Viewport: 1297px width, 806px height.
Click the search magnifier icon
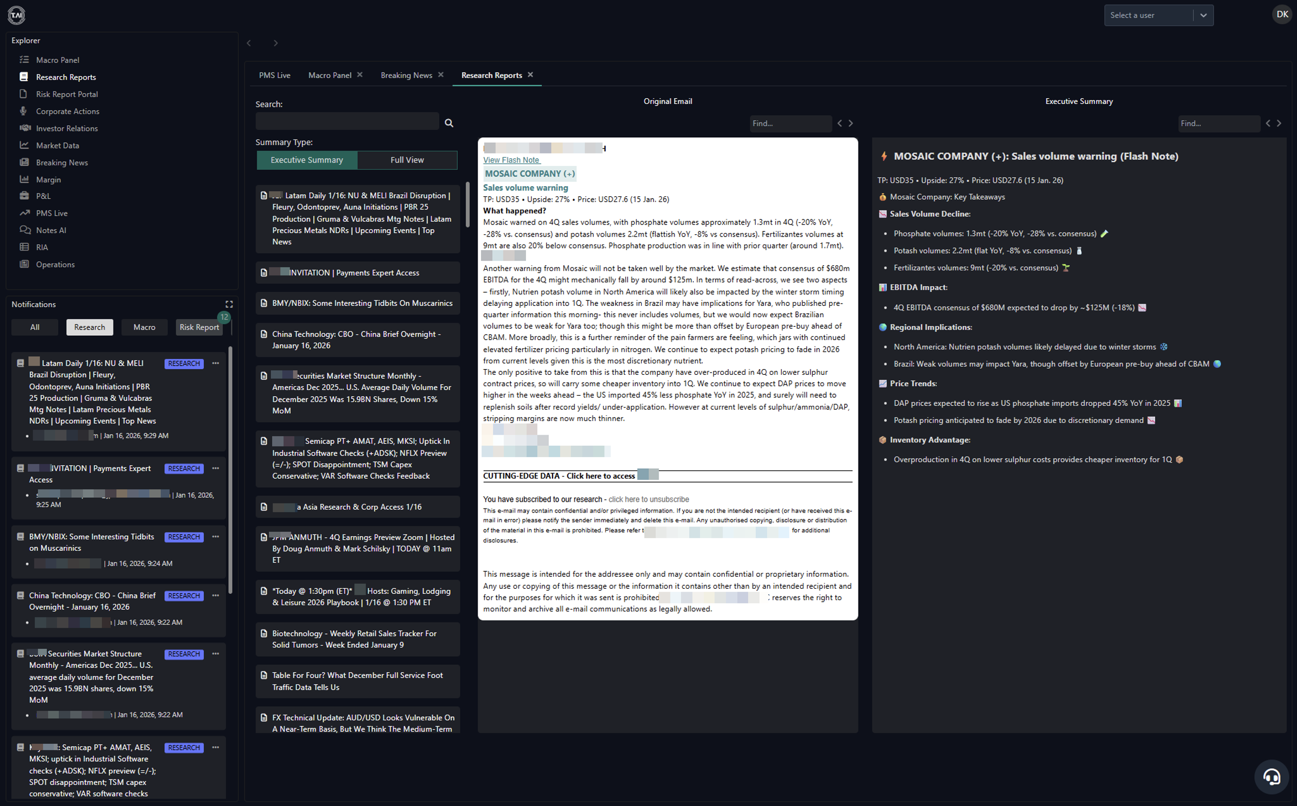(449, 122)
